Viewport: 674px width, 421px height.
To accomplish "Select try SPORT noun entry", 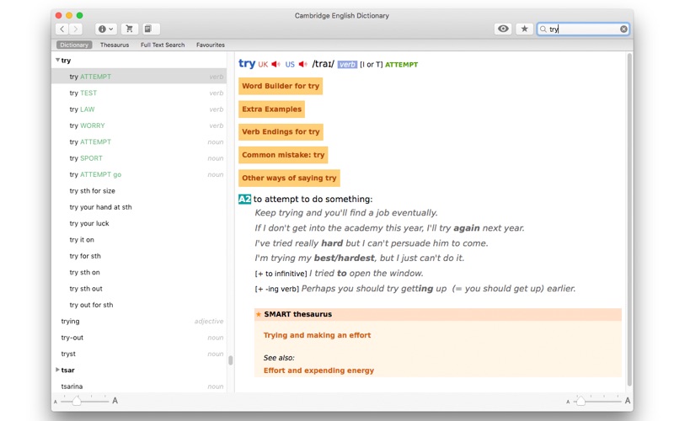I will pyautogui.click(x=139, y=158).
